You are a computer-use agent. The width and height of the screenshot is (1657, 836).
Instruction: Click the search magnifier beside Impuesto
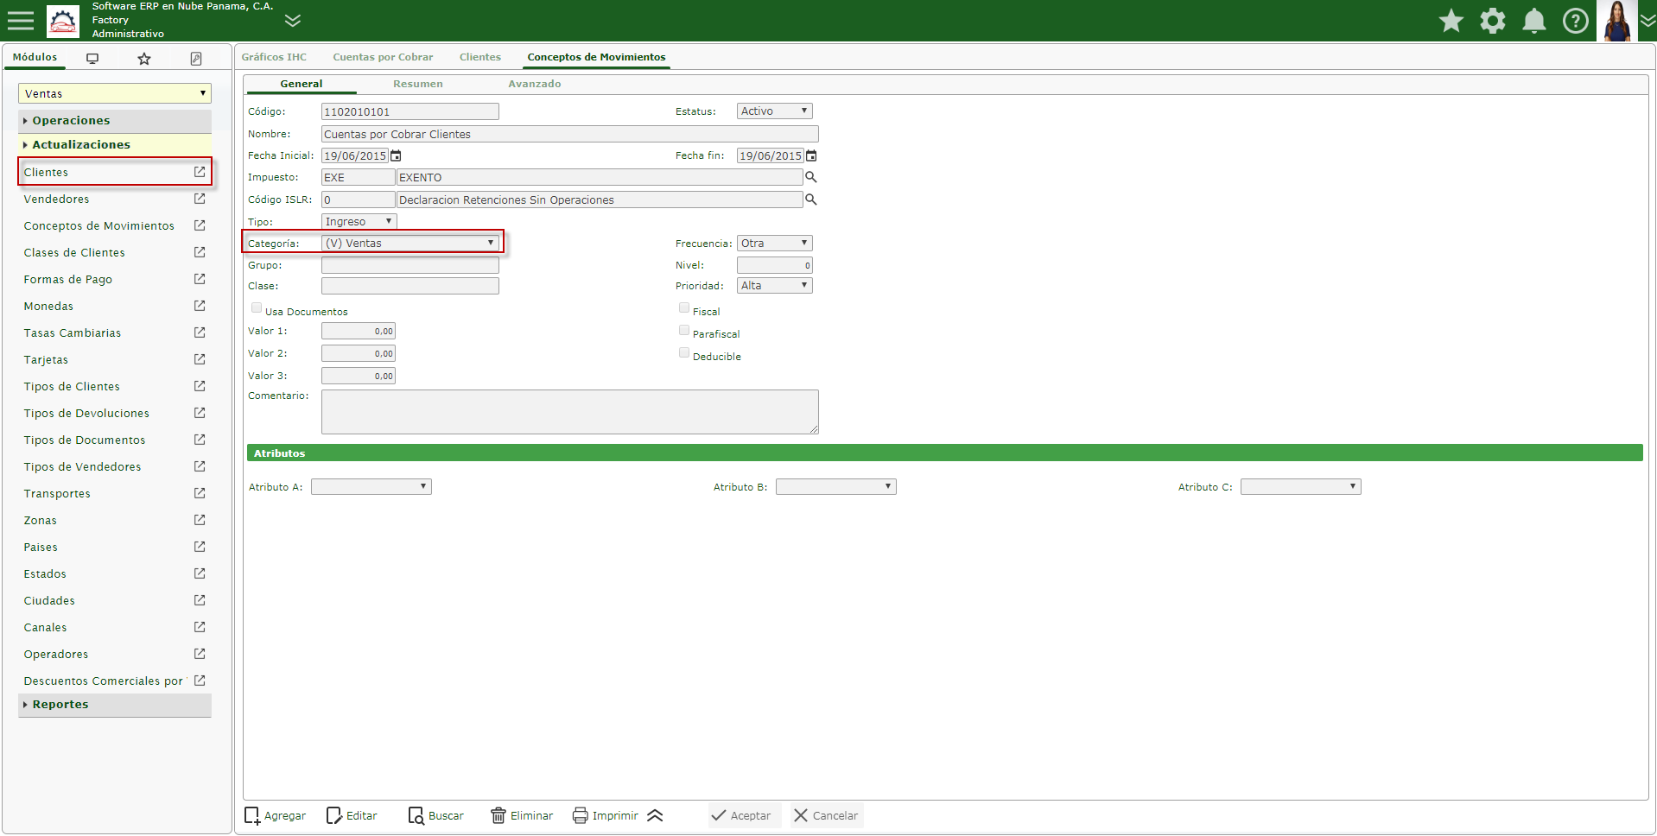tap(811, 177)
